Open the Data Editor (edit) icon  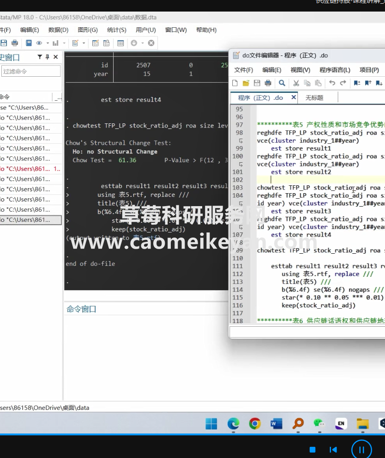[96, 43]
